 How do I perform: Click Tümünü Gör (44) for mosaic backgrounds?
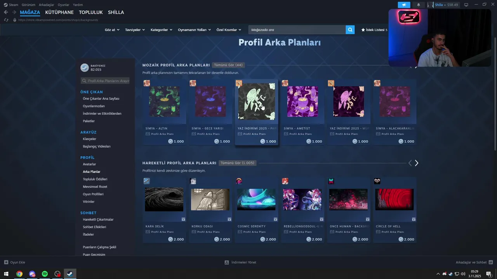point(228,65)
